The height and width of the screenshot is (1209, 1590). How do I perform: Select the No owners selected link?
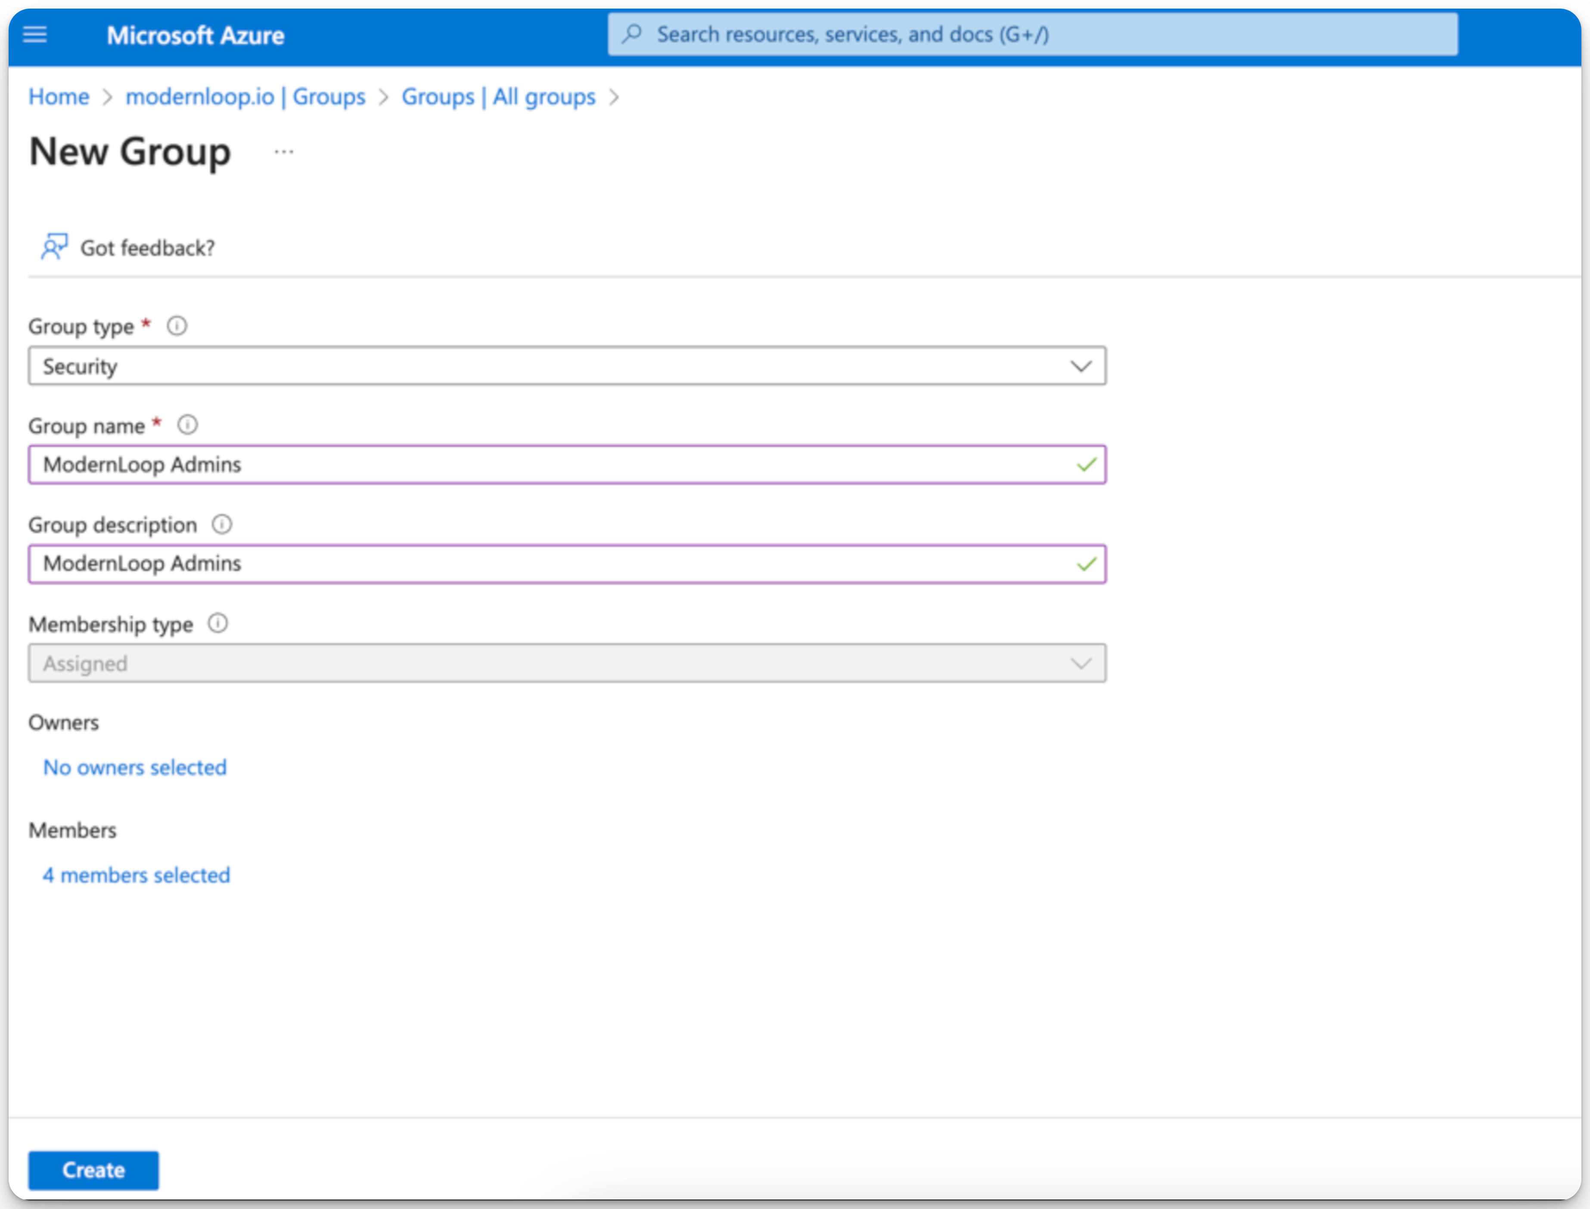135,767
